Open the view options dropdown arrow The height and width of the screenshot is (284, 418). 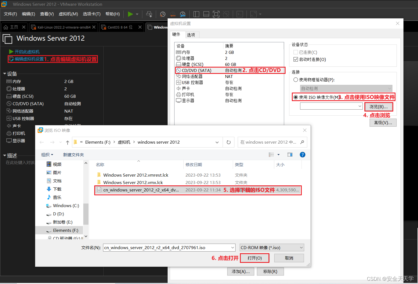[x=278, y=155]
